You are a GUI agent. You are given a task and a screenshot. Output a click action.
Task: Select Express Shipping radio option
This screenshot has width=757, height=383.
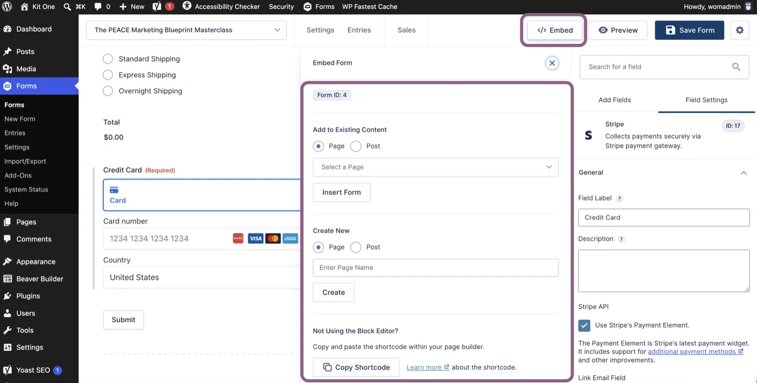[x=108, y=75]
